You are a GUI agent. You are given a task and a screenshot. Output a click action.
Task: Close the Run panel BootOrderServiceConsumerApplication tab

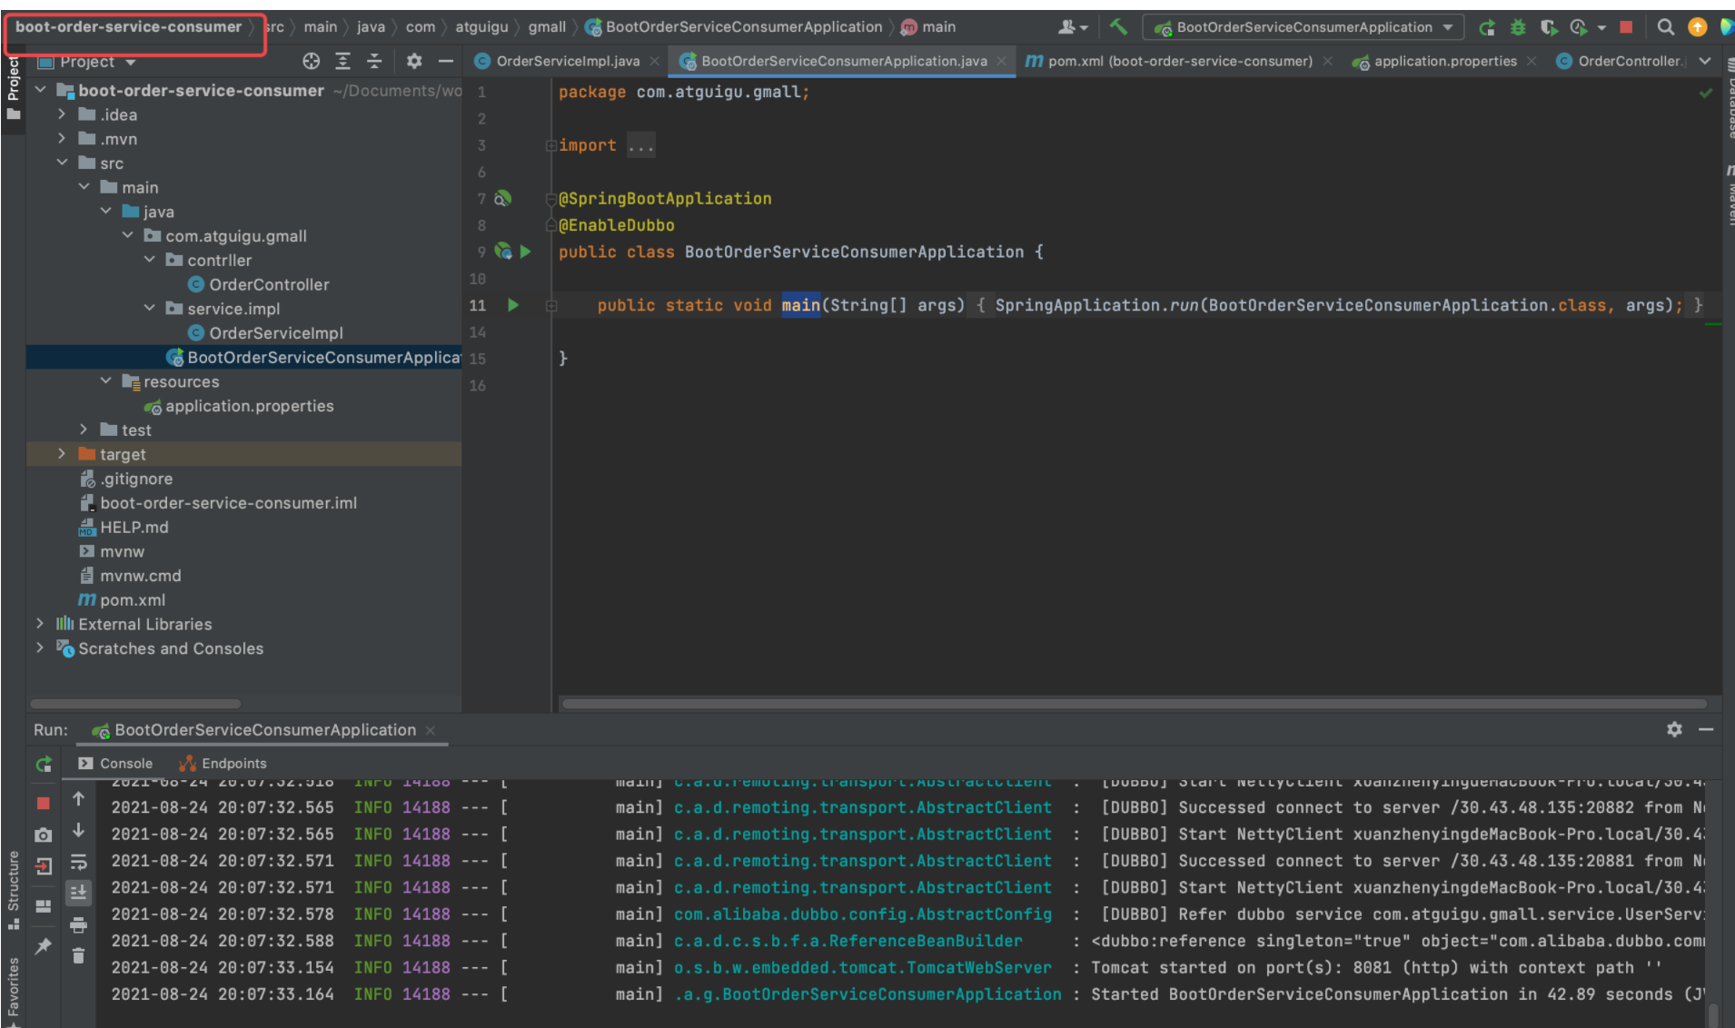point(431,730)
